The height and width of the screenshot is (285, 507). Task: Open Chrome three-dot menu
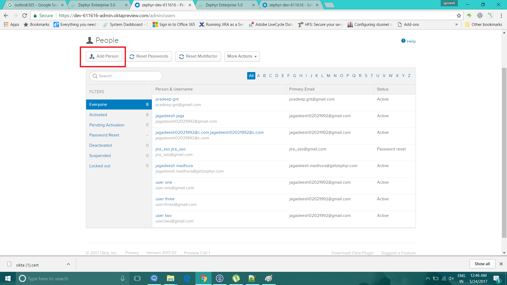501,16
